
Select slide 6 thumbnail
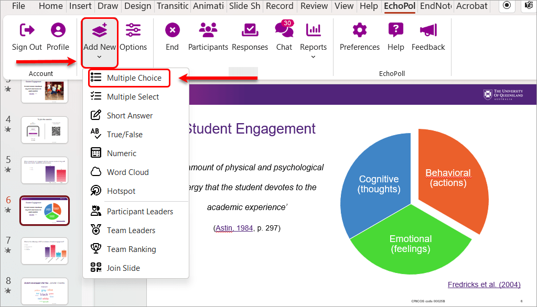45,211
